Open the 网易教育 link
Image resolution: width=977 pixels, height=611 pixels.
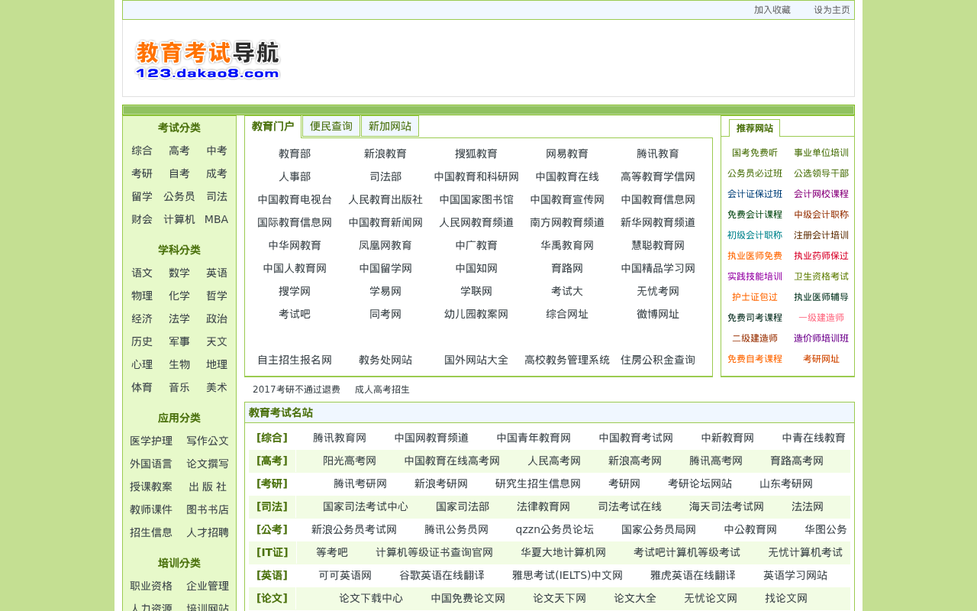click(567, 154)
